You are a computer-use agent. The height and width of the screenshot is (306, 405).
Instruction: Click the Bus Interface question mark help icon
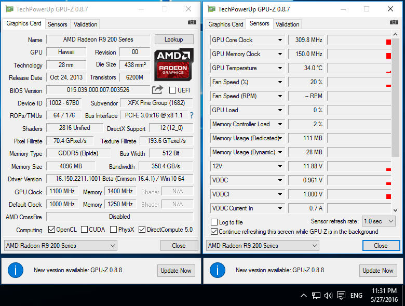click(192, 115)
